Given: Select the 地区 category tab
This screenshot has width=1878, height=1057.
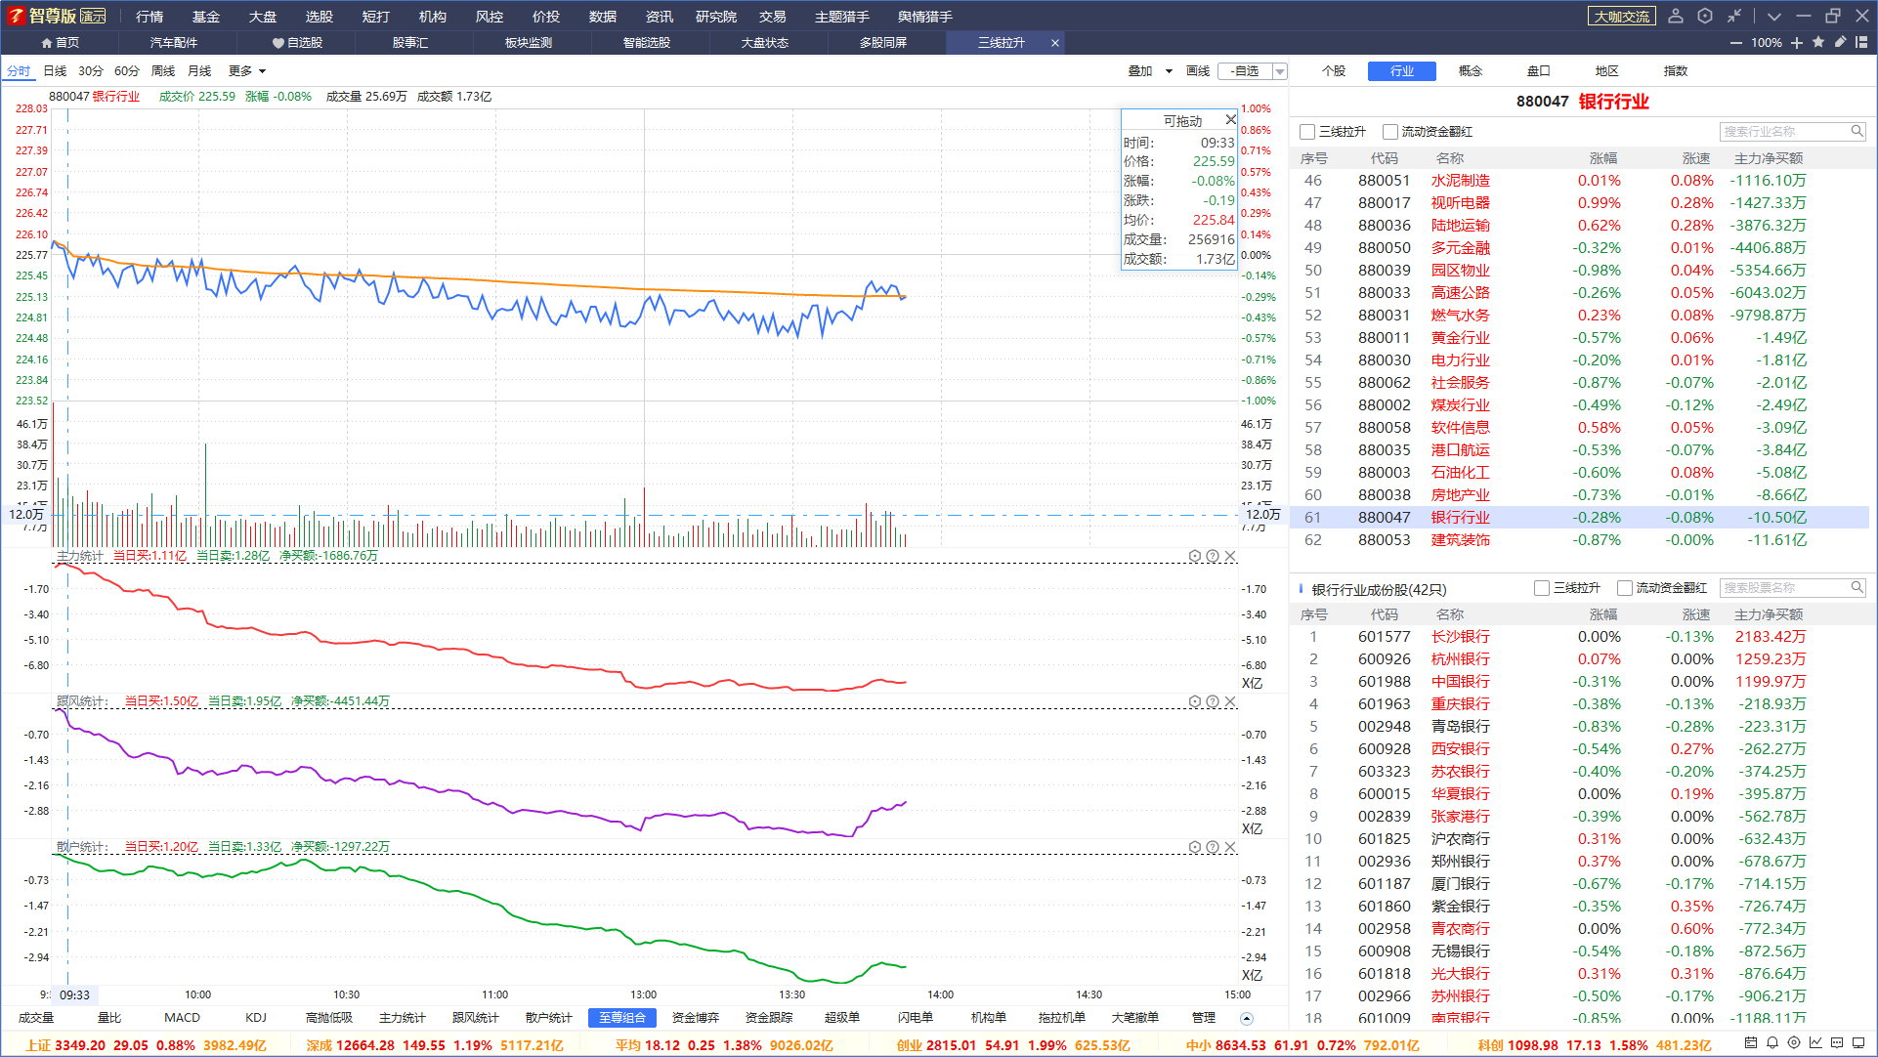Looking at the screenshot, I should pos(1607,71).
